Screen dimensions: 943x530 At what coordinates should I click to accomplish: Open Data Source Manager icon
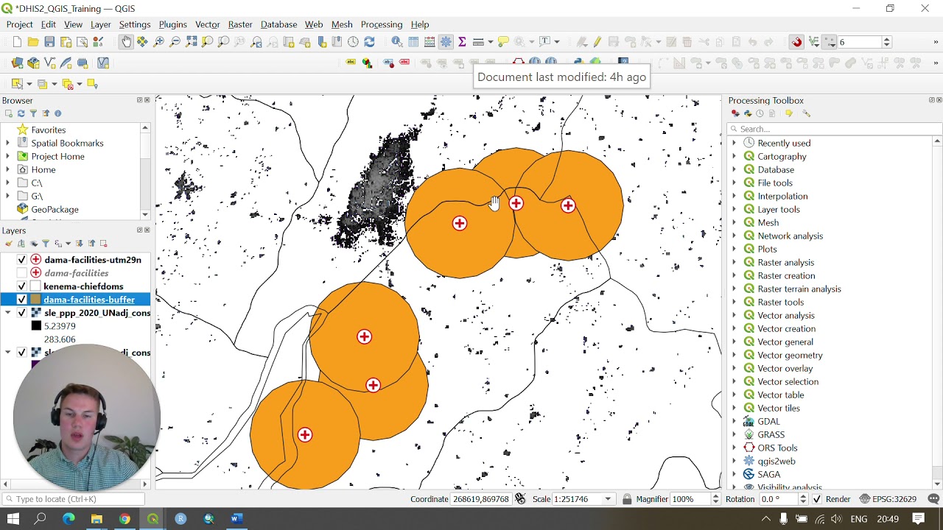(17, 63)
